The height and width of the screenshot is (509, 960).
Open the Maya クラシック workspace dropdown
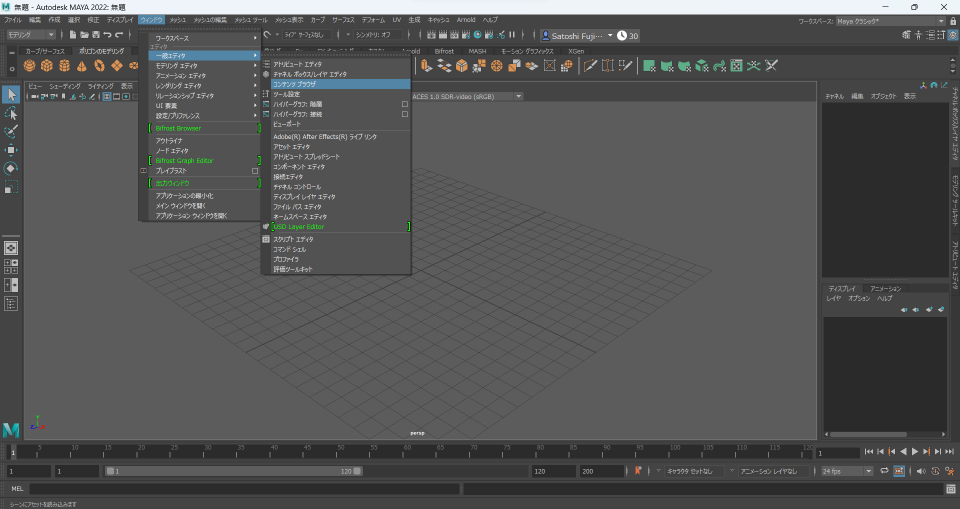[x=942, y=21]
